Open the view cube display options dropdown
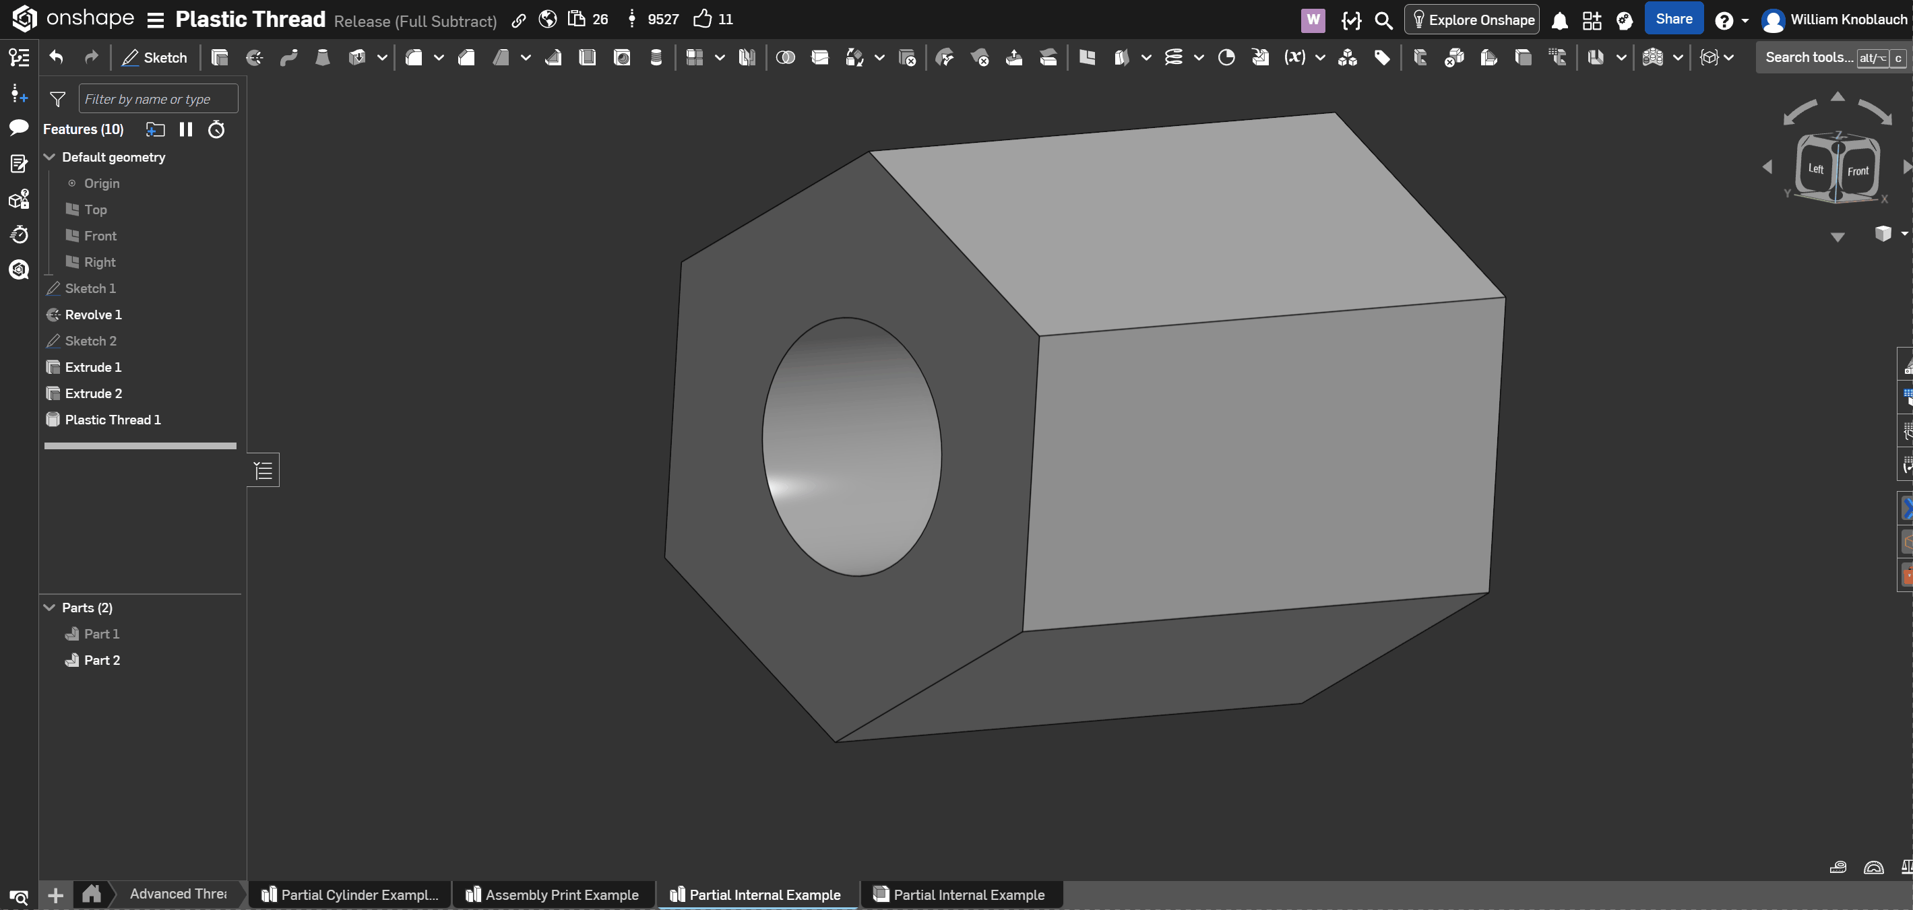The height and width of the screenshot is (910, 1913). tap(1904, 234)
